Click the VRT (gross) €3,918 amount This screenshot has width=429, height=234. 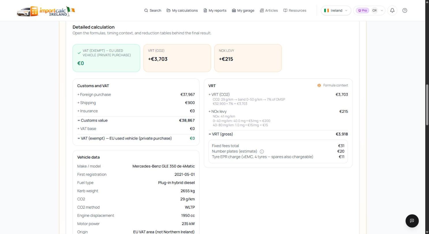[342, 134]
